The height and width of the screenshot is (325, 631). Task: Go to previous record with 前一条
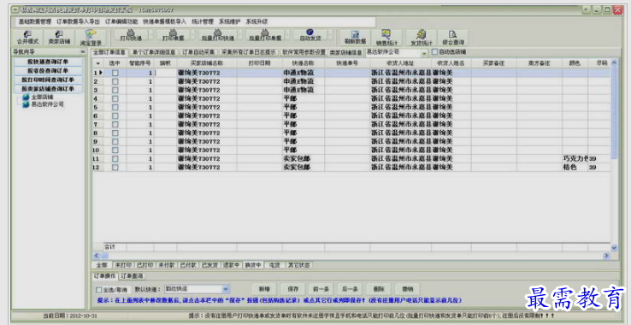pyautogui.click(x=321, y=289)
